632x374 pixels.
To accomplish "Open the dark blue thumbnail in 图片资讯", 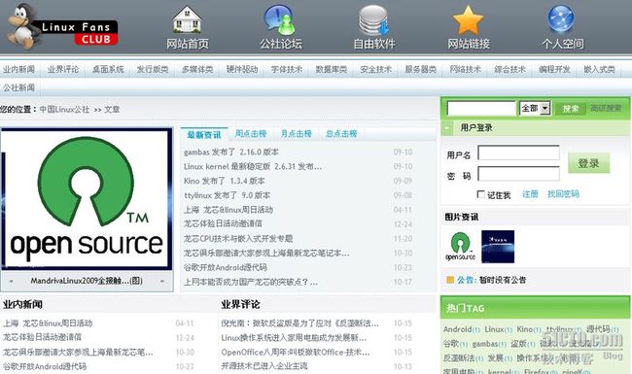I will tap(498, 247).
